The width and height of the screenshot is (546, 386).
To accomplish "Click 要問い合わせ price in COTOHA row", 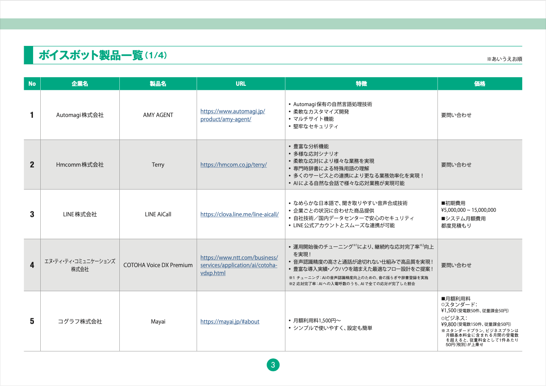I will 456,265.
